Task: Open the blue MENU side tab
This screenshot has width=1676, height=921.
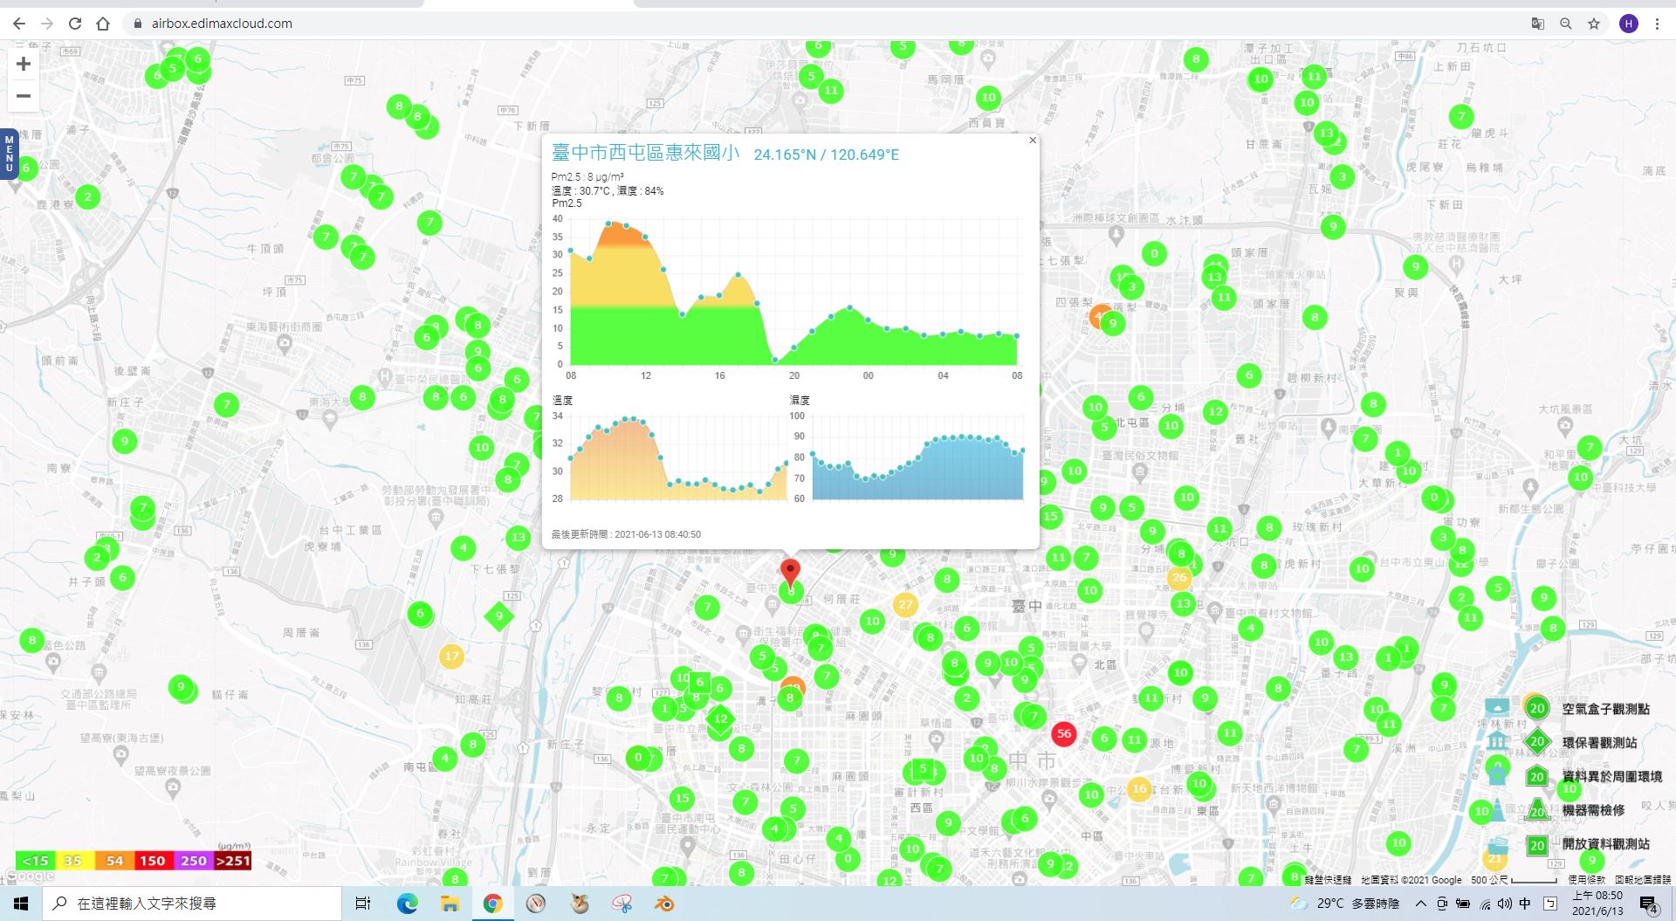Action: [x=9, y=154]
